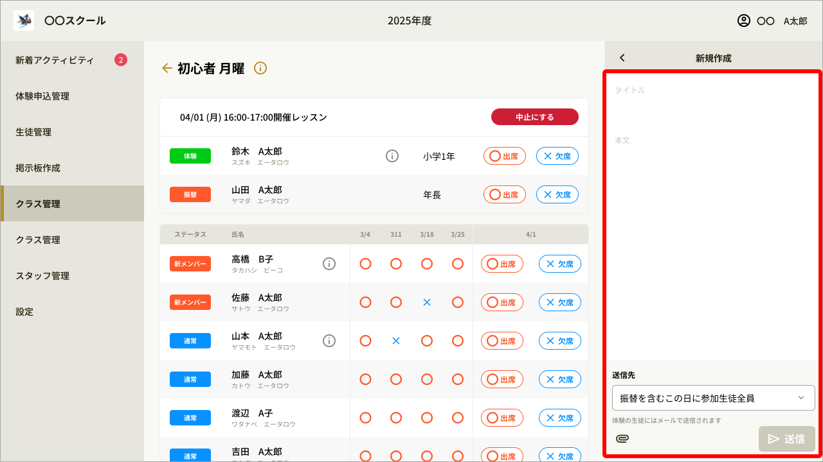Open the info icon next to 初心者 月曜
This screenshot has height=462, width=823.
260,68
